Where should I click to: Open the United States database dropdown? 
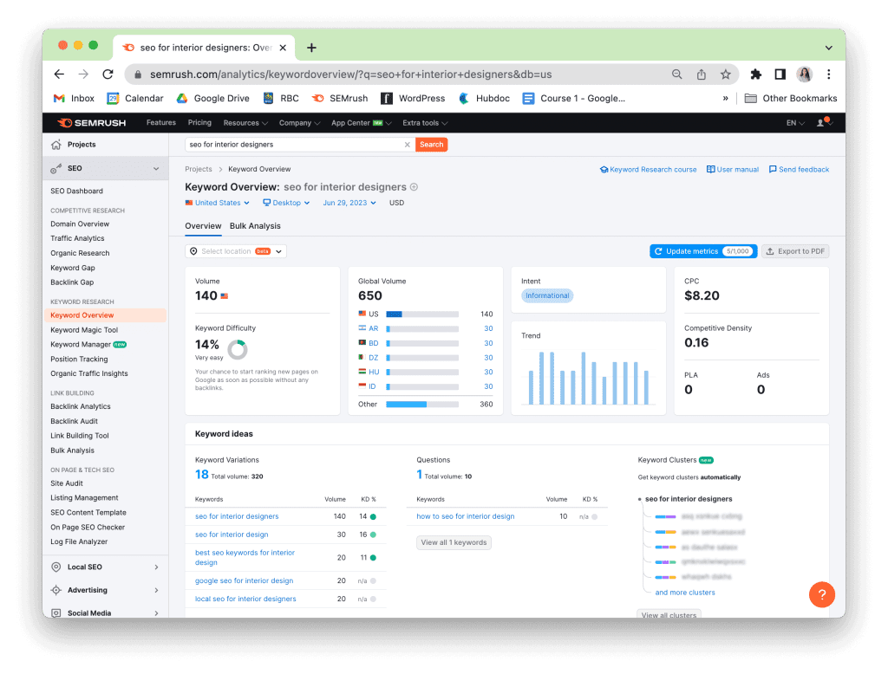pyautogui.click(x=217, y=203)
